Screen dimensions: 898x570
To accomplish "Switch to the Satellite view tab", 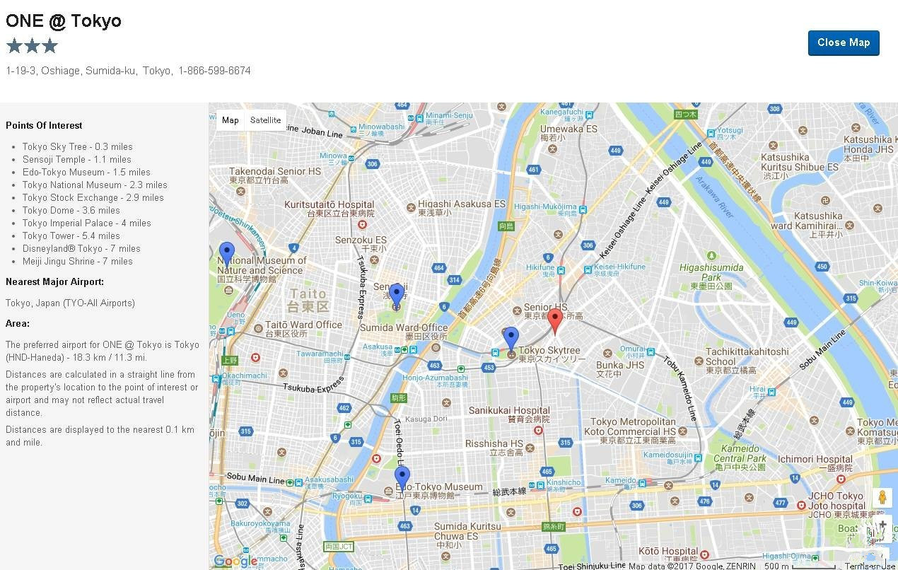I will [265, 120].
